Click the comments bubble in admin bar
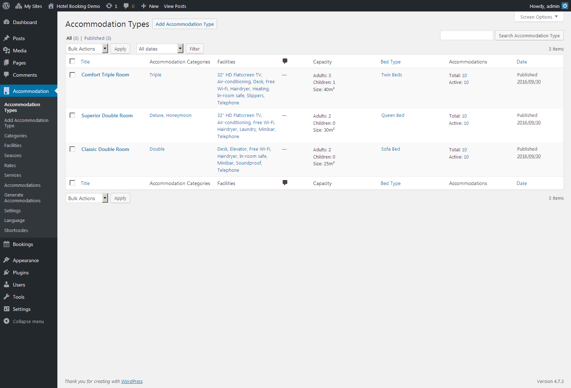The height and width of the screenshot is (388, 571). pyautogui.click(x=126, y=6)
